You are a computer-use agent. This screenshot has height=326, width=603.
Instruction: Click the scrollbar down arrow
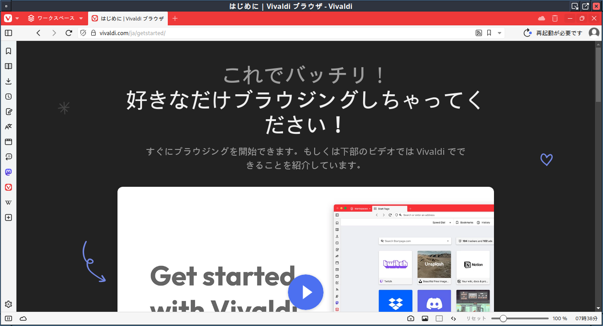[599, 308]
